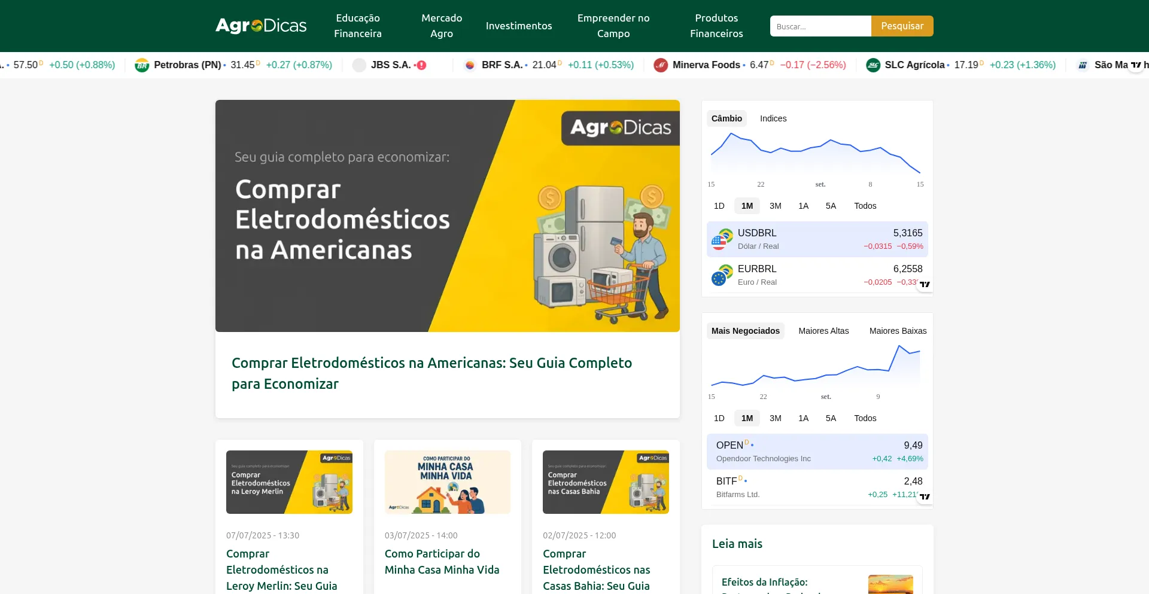Set Câmbio chart range to 1A
This screenshot has width=1149, height=594.
803,206
